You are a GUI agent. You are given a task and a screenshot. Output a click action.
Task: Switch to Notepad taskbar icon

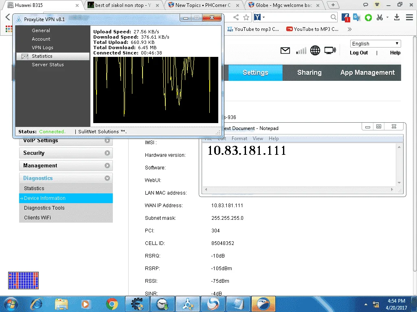click(x=238, y=304)
